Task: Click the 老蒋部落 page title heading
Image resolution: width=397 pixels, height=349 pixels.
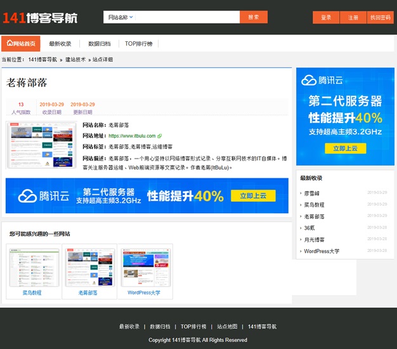Action: (27, 83)
